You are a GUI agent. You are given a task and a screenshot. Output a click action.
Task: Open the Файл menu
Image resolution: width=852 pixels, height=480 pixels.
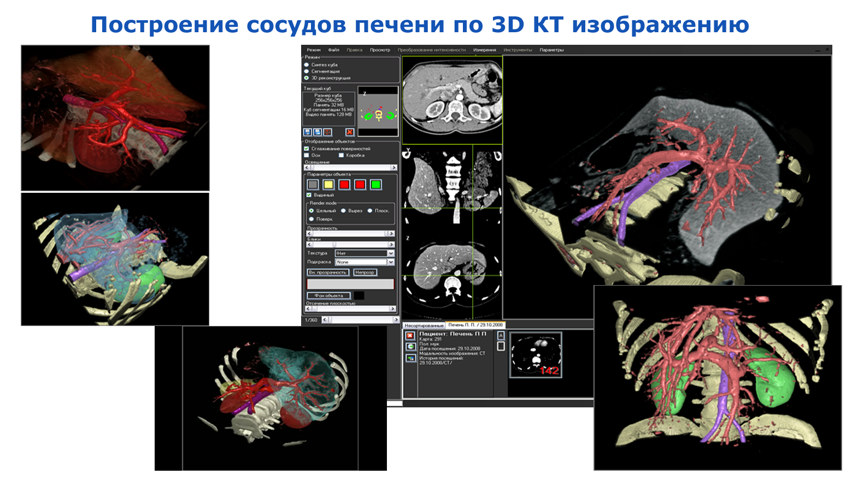click(x=333, y=50)
